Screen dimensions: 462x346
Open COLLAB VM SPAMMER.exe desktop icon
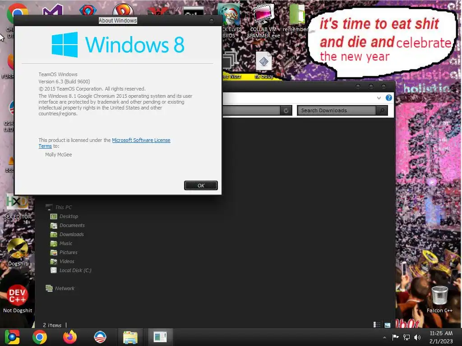pyautogui.click(x=263, y=21)
